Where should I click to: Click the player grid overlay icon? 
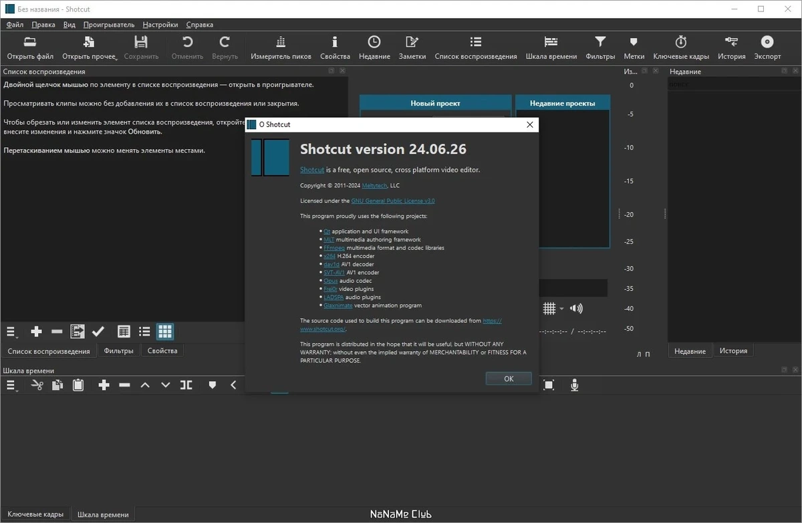(549, 308)
